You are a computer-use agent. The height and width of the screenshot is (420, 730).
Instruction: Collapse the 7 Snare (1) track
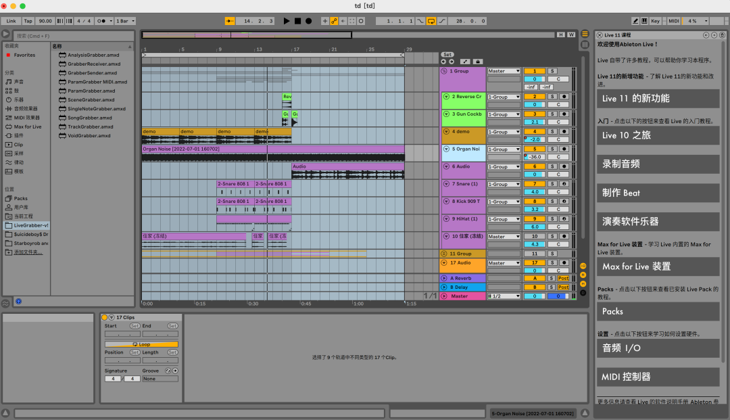coord(446,184)
